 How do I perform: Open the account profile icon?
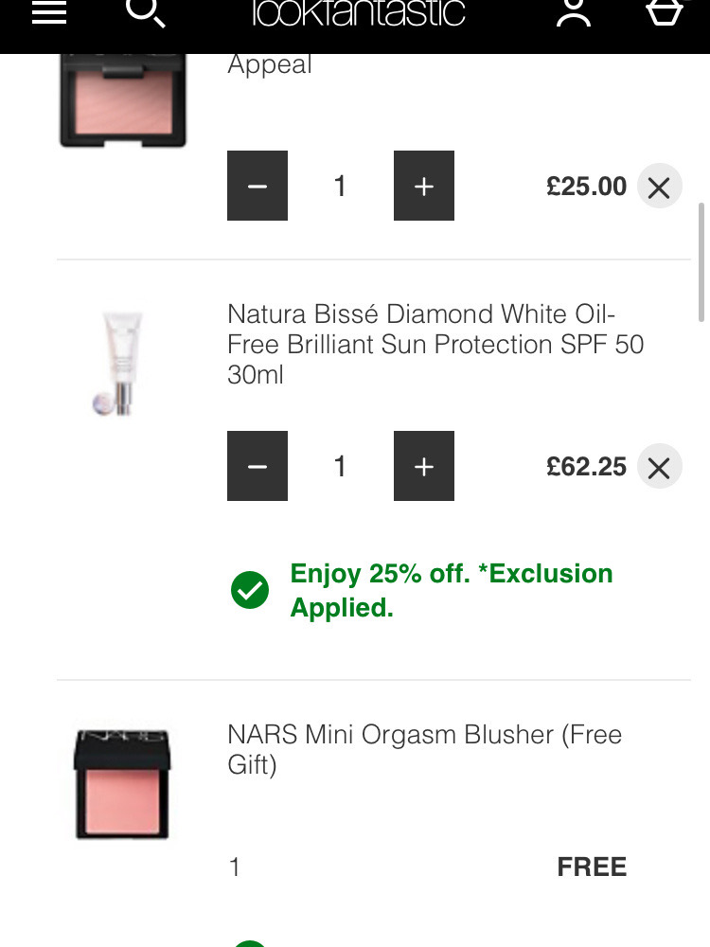pos(573,12)
